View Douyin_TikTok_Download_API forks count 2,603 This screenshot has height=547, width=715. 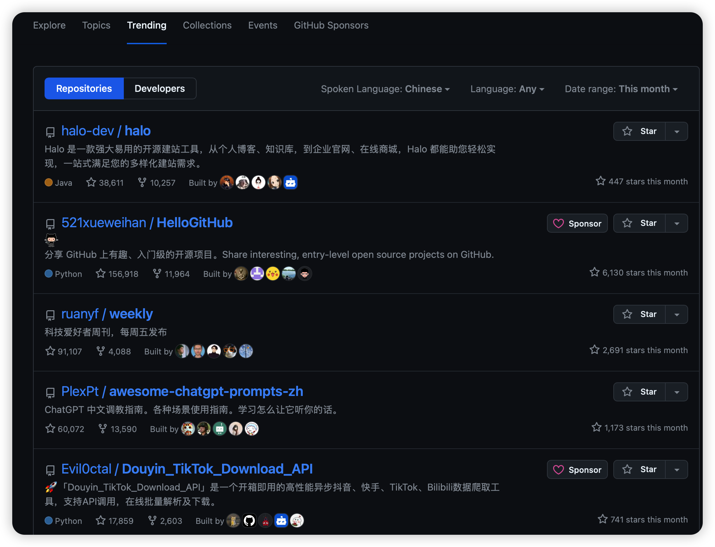(x=165, y=521)
